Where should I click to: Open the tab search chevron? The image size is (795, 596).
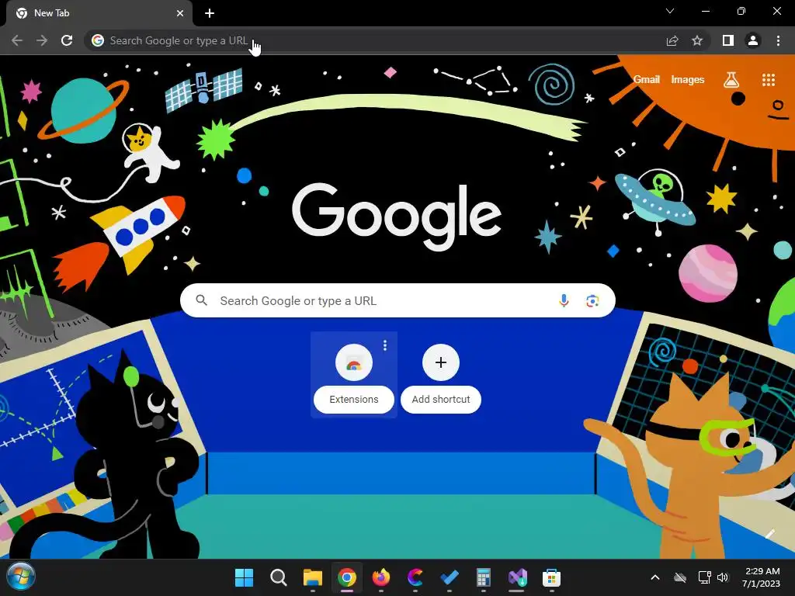[670, 11]
